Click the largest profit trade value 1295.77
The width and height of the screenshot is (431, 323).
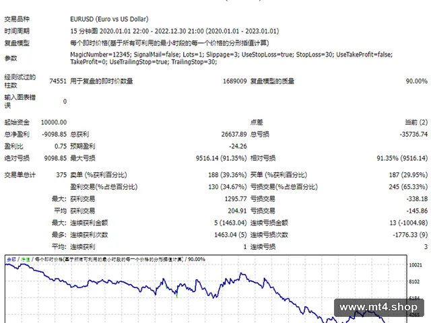pyautogui.click(x=236, y=199)
